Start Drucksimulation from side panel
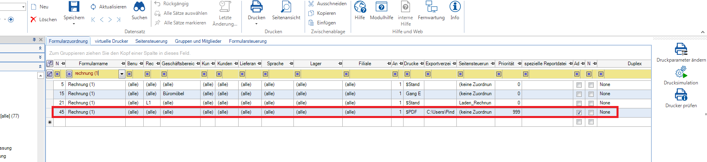 click(x=681, y=73)
